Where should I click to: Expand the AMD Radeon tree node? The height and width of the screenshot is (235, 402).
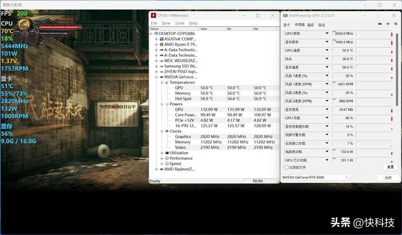click(156, 169)
